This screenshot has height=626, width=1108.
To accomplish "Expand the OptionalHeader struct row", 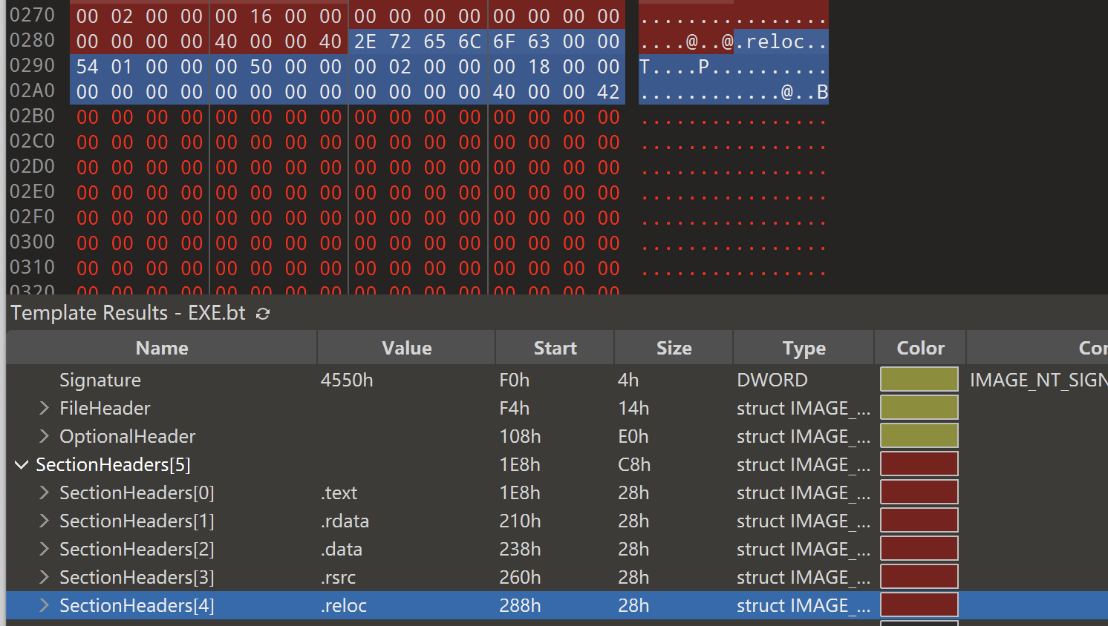I will coord(44,436).
